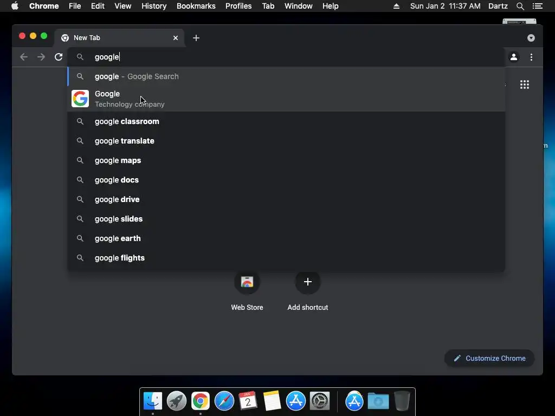Choose the google docs suggestion
Image resolution: width=555 pixels, height=416 pixels.
[x=286, y=180]
